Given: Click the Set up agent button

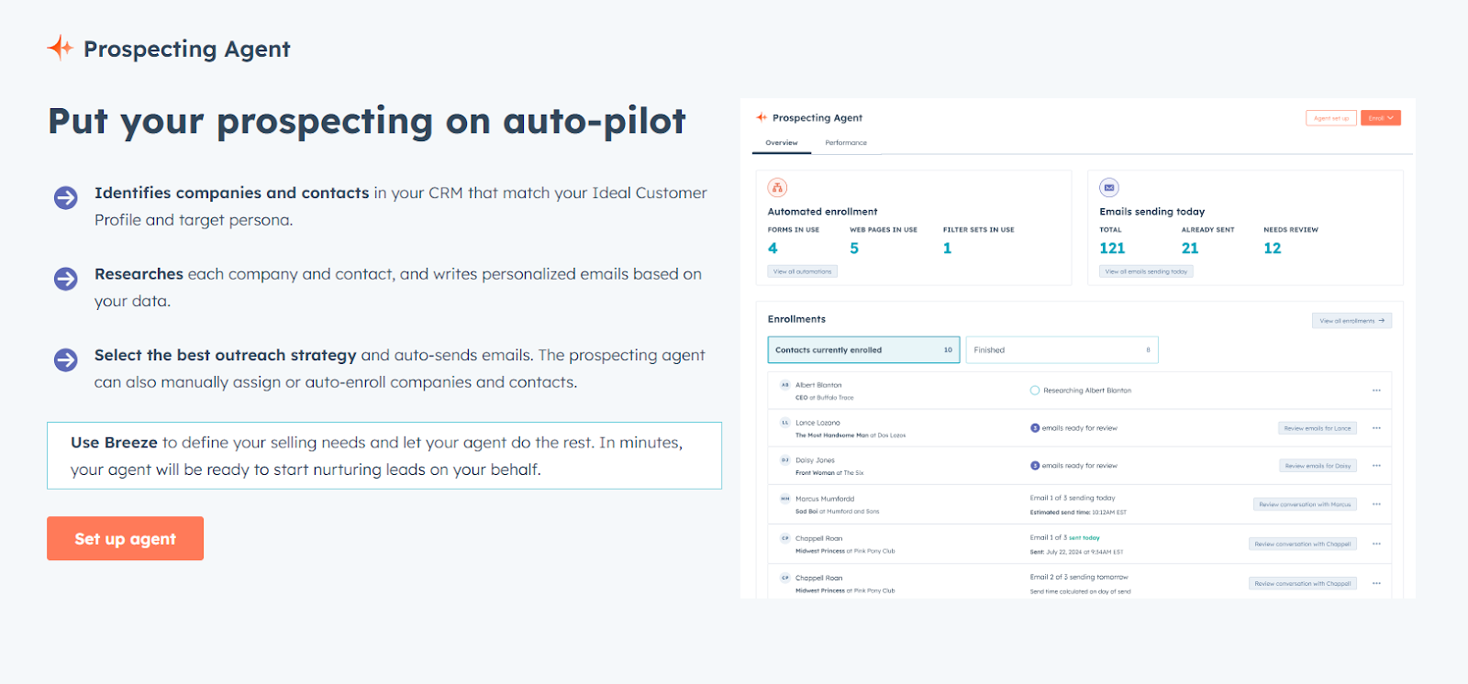Looking at the screenshot, I should click(124, 538).
